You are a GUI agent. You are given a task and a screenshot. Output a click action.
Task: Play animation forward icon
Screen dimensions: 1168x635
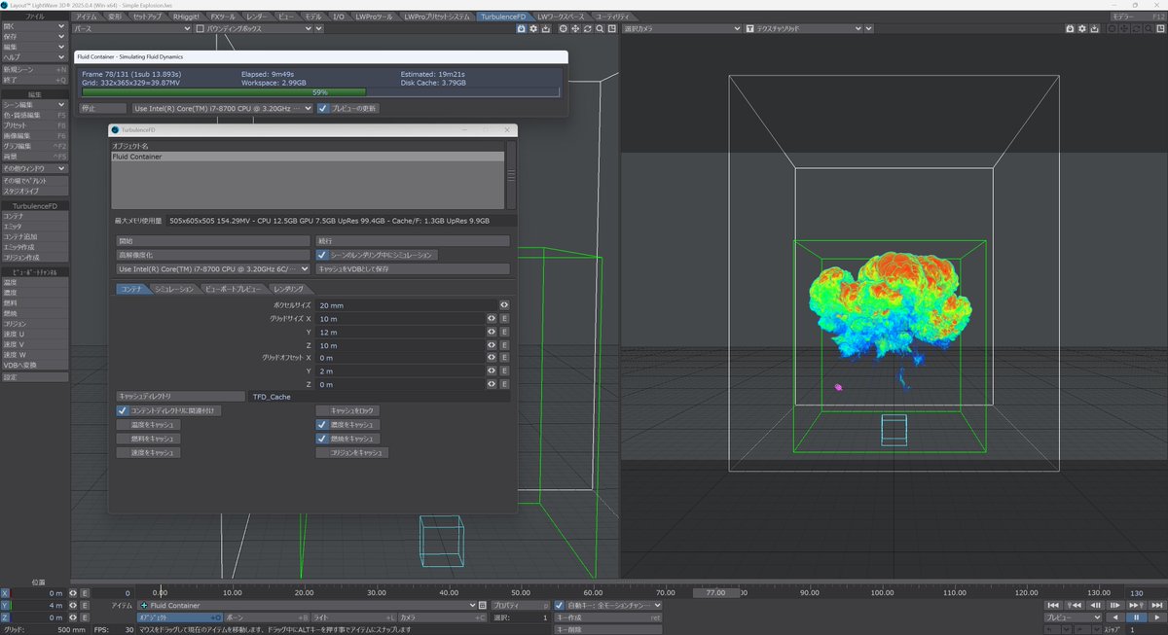(1155, 617)
